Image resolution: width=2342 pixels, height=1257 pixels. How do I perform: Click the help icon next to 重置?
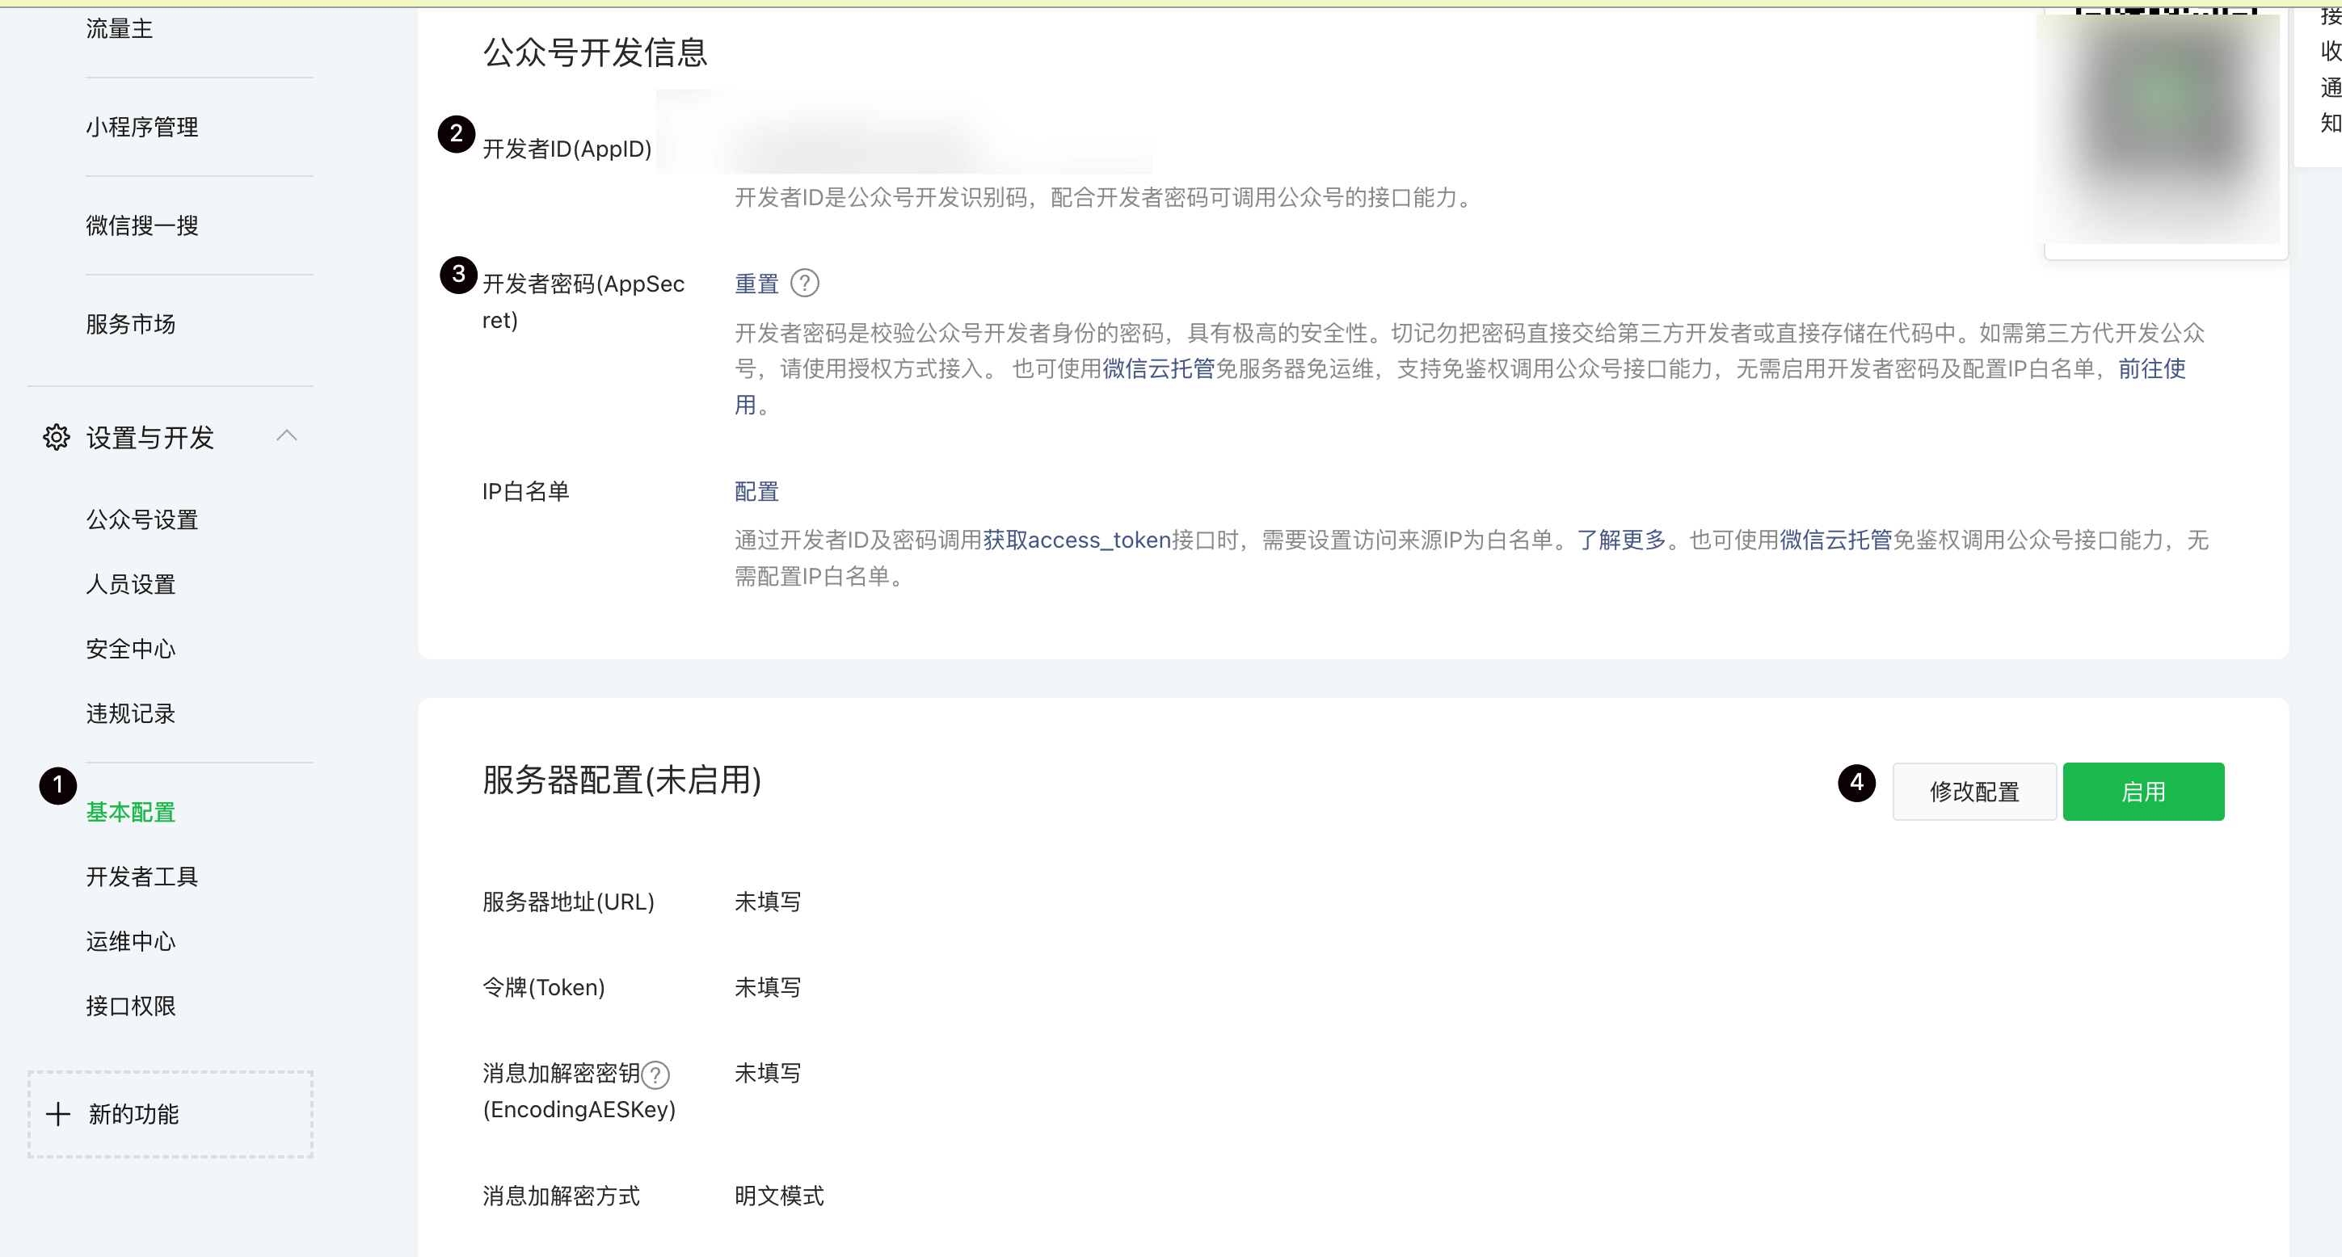coord(805,284)
